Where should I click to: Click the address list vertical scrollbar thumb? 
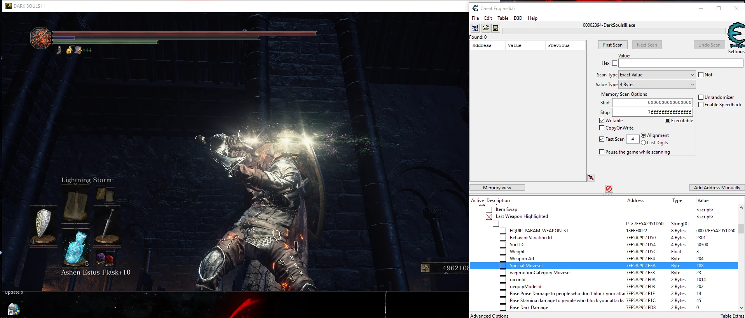[x=741, y=228]
